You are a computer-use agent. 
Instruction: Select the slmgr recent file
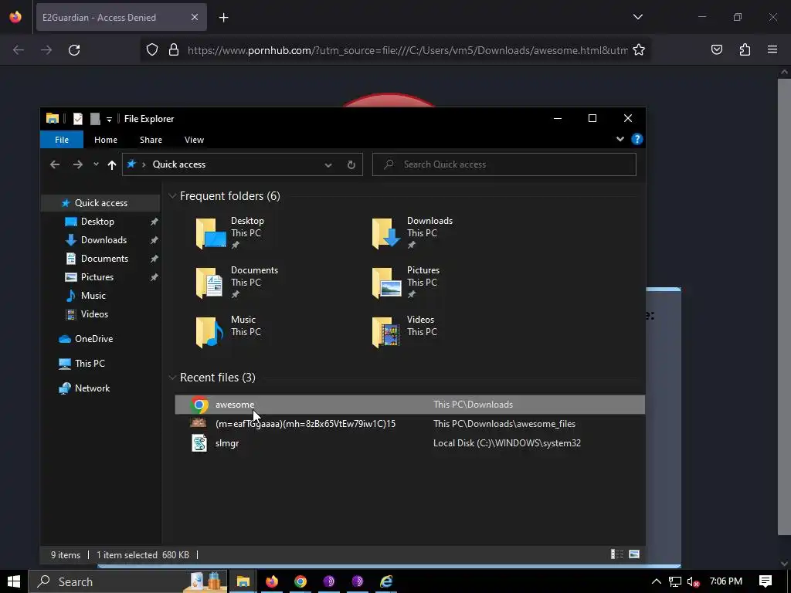point(409,443)
